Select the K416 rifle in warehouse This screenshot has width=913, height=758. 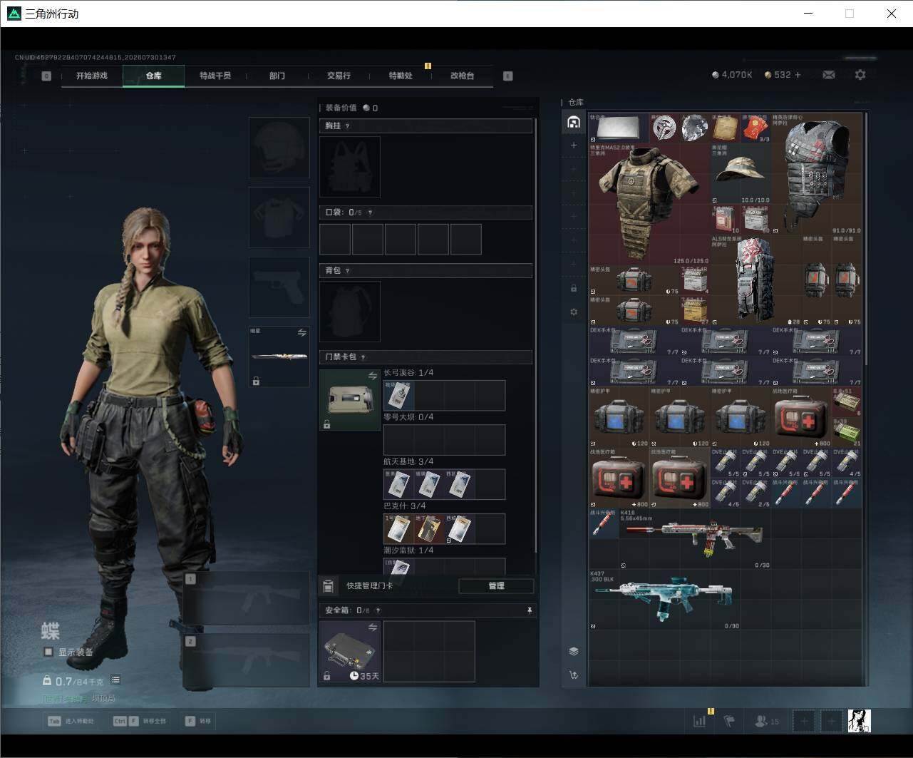point(696,538)
